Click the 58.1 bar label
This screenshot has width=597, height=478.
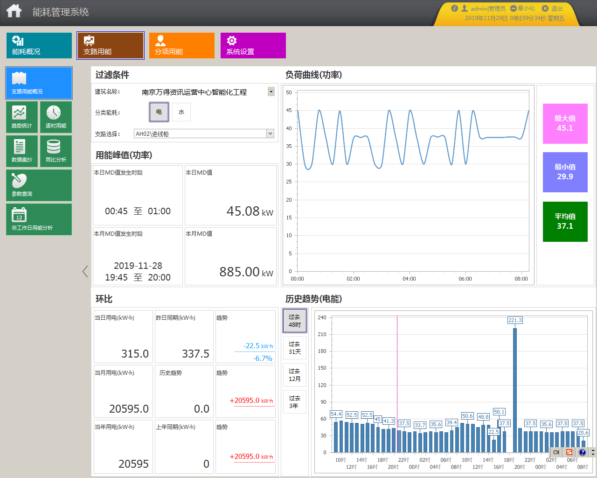(499, 412)
